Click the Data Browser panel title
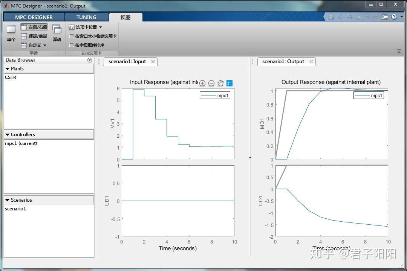 pyautogui.click(x=20, y=60)
